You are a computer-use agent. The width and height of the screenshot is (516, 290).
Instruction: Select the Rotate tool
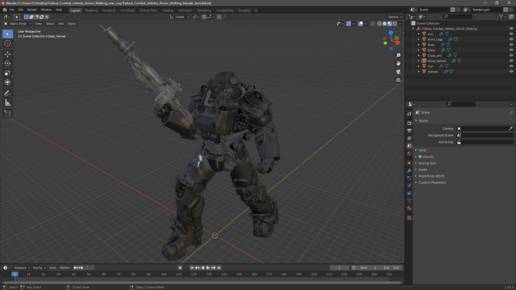point(8,64)
